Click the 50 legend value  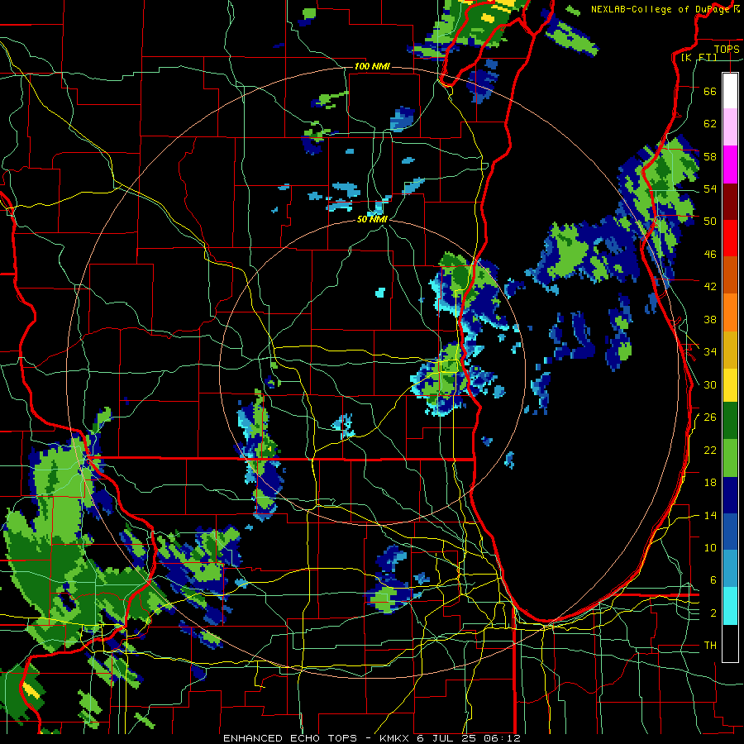click(710, 221)
